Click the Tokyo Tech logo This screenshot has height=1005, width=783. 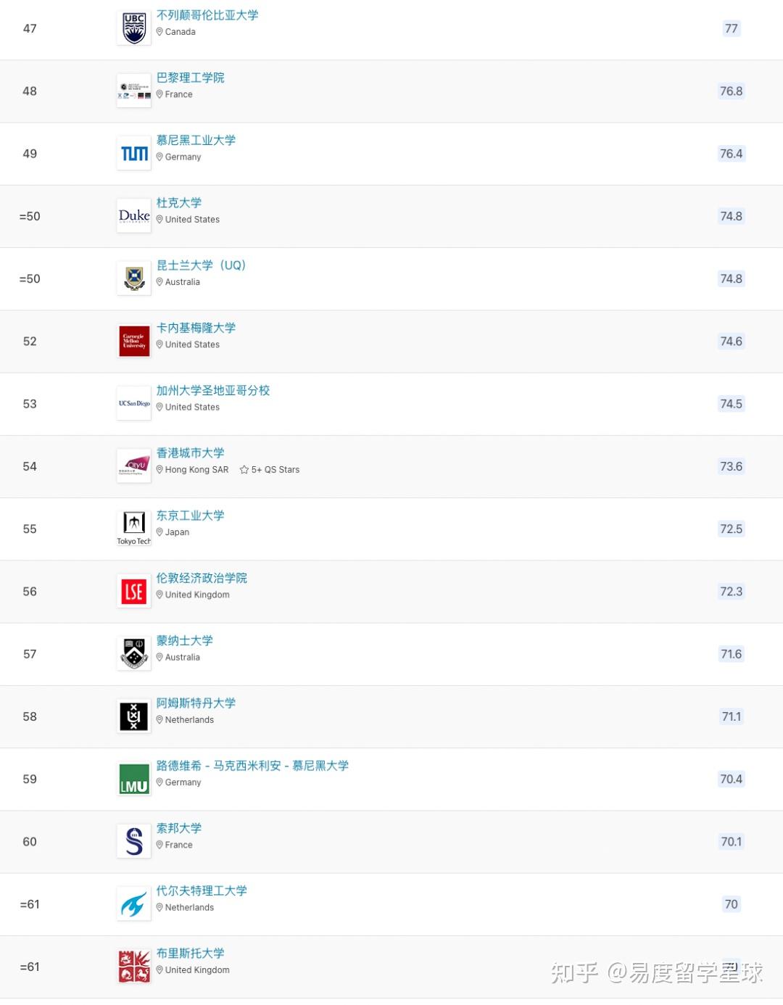[134, 528]
